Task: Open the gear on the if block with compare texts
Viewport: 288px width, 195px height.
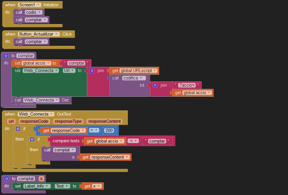Action: pyautogui.click(x=32, y=139)
